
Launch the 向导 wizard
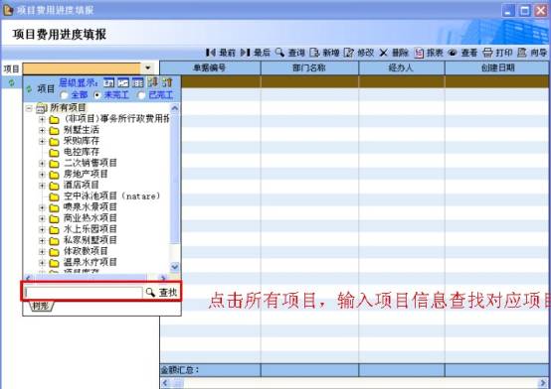click(x=532, y=53)
